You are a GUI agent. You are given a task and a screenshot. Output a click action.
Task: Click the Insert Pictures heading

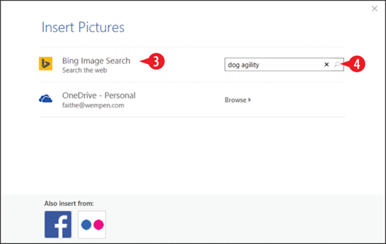coord(83,27)
